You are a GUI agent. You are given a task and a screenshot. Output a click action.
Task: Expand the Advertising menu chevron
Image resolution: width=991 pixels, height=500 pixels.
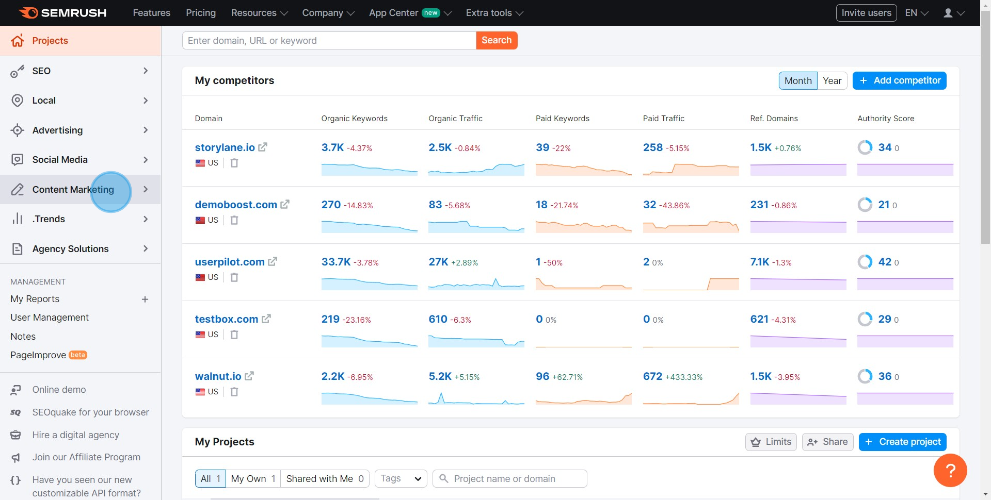[x=146, y=130]
